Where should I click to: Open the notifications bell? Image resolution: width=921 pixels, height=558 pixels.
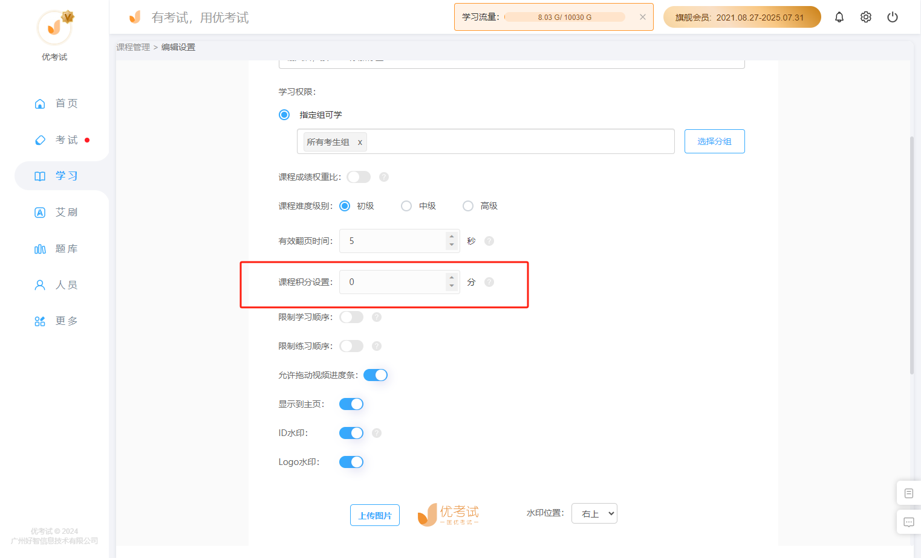(x=839, y=17)
